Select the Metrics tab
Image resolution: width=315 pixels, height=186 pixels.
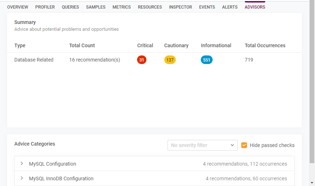(x=121, y=7)
